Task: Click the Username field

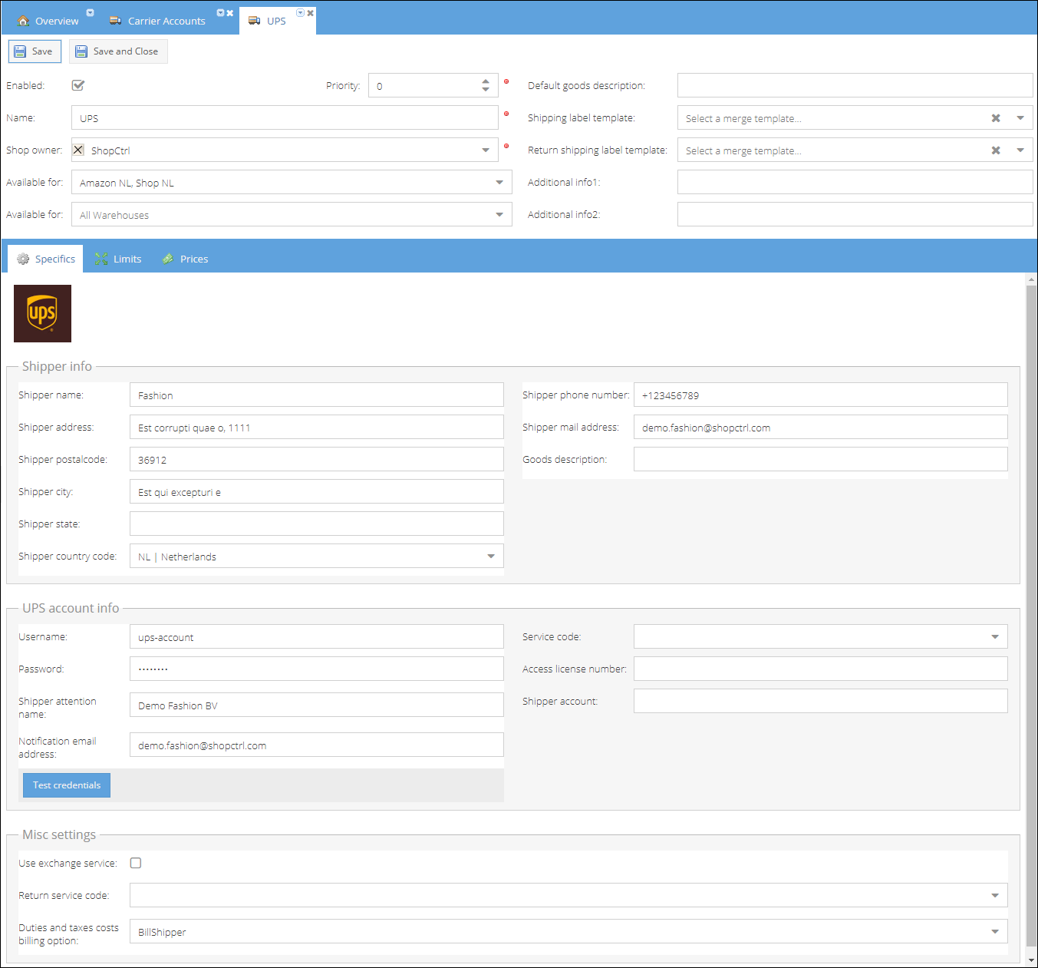Action: [x=317, y=636]
